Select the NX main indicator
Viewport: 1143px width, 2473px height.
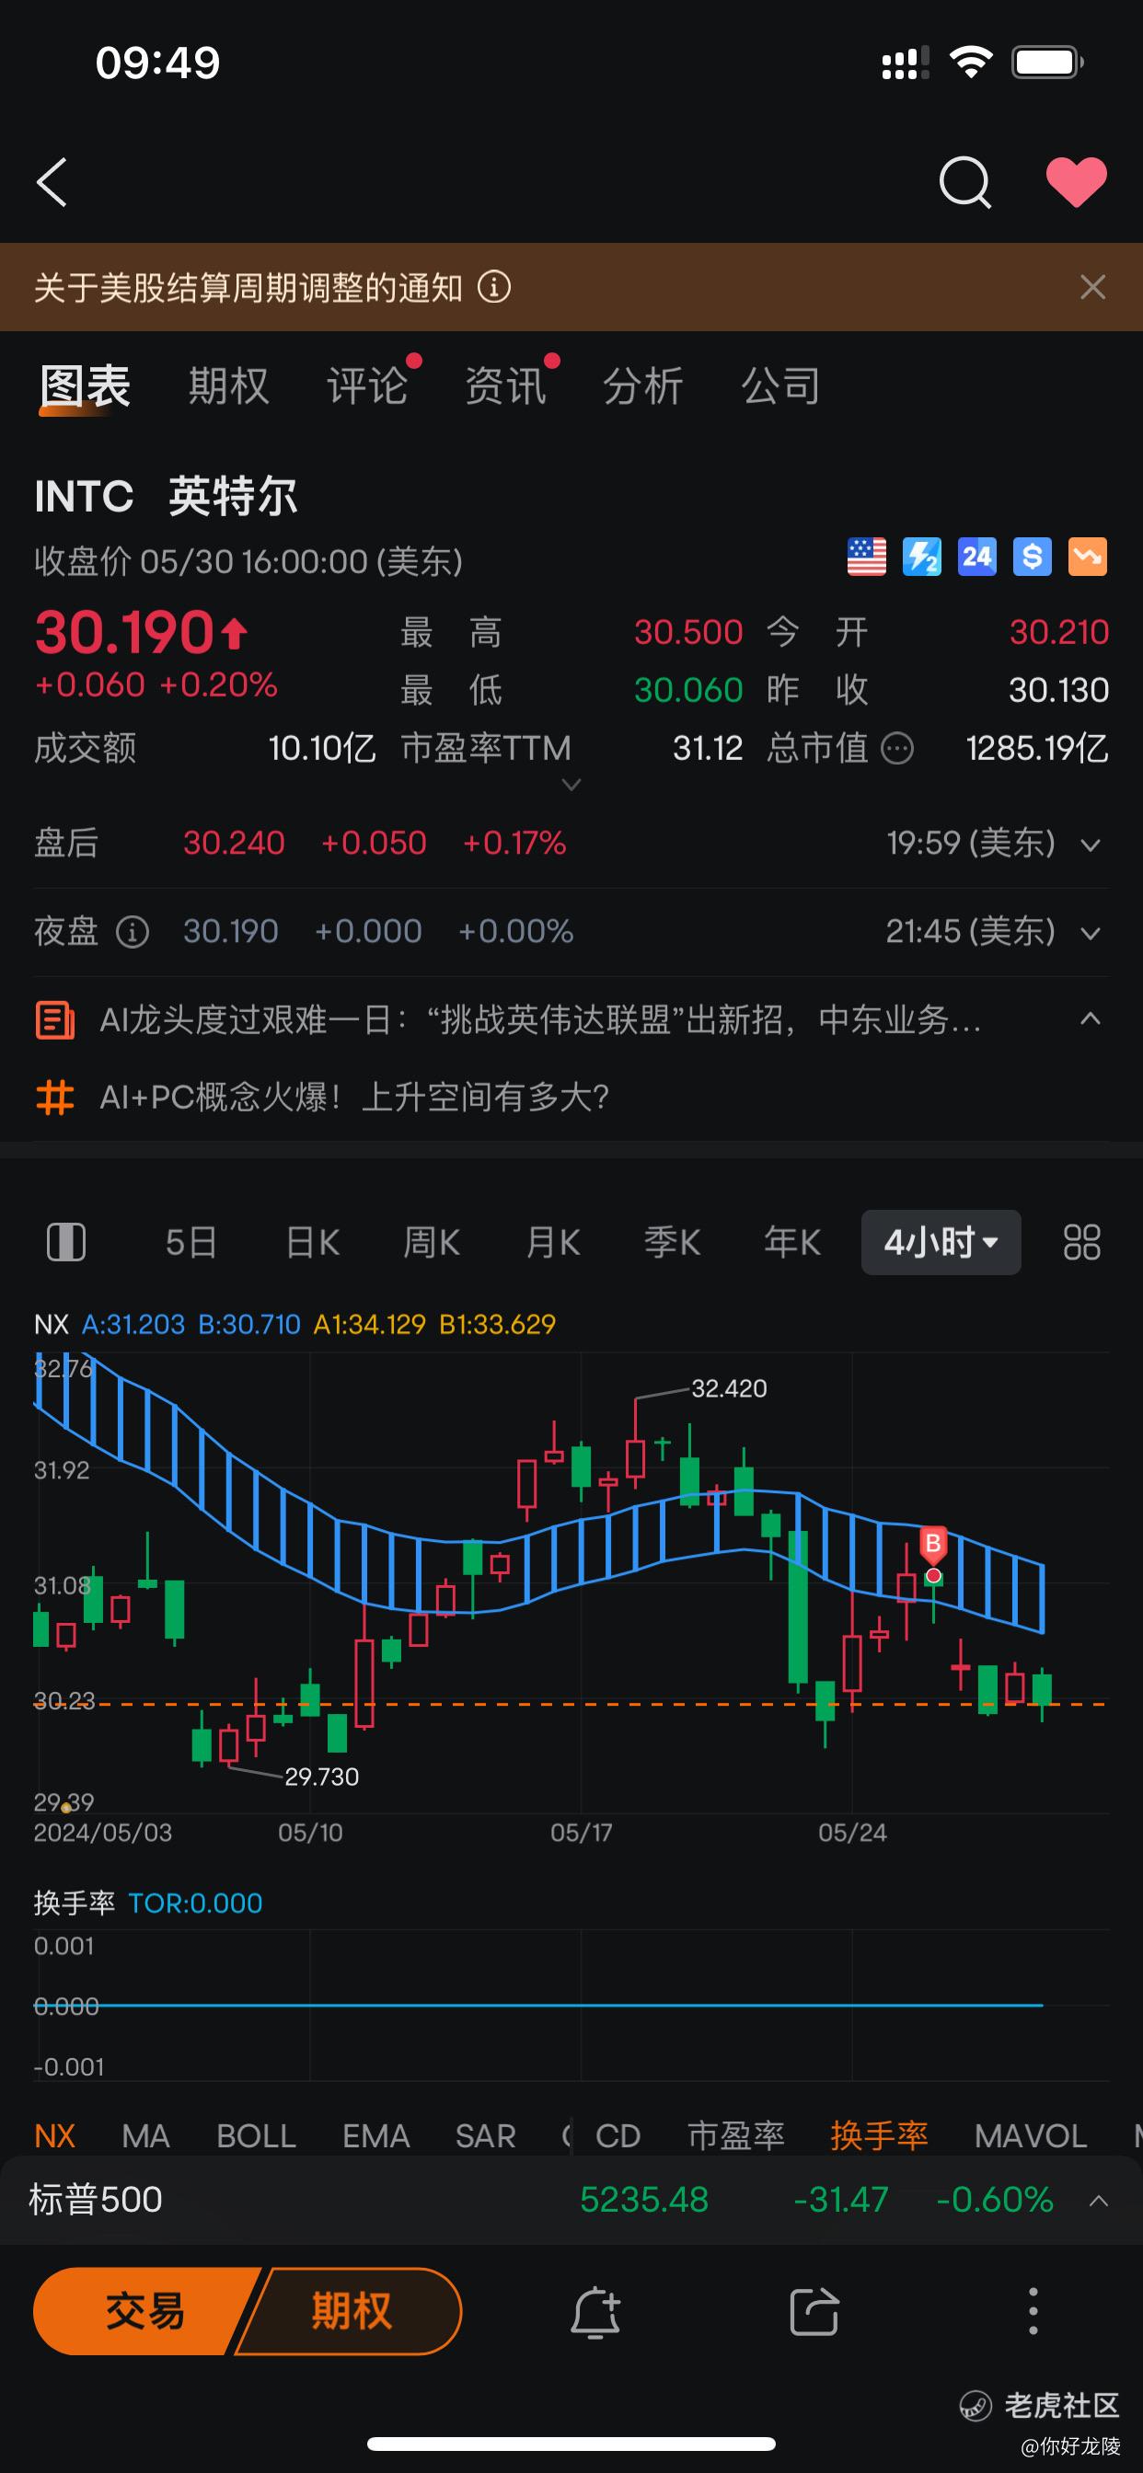pos(54,2136)
